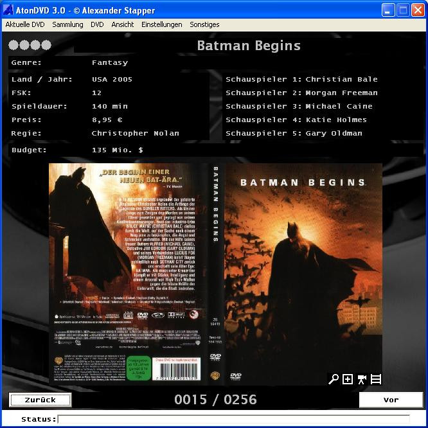
Task: Click the boxed plus add icon
Action: [348, 379]
